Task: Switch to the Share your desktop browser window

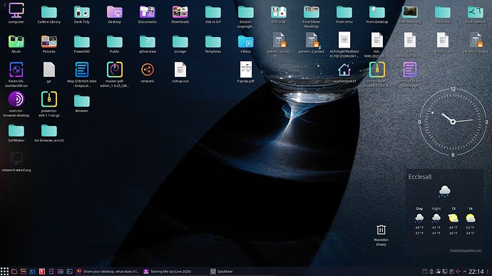Action: tap(108, 271)
